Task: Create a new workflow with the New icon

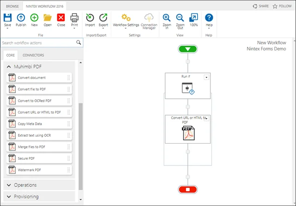Action: (x=34, y=18)
